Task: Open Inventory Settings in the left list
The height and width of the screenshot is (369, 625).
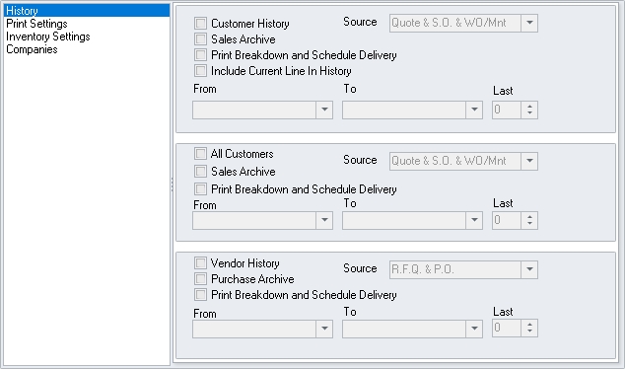Action: 48,37
